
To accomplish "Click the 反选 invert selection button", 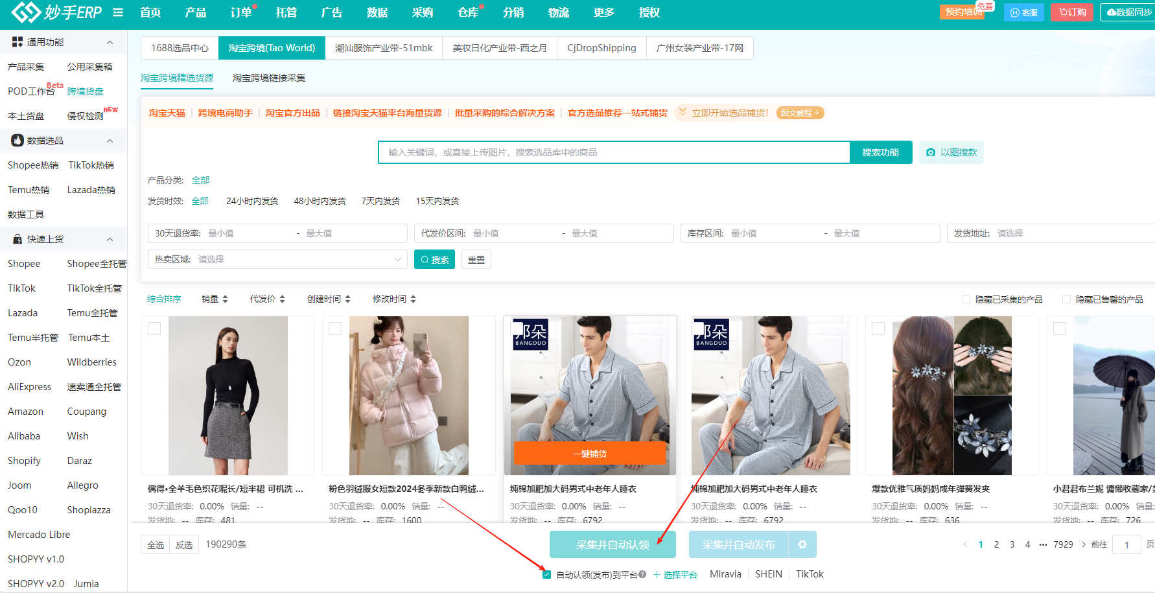I will click(184, 544).
